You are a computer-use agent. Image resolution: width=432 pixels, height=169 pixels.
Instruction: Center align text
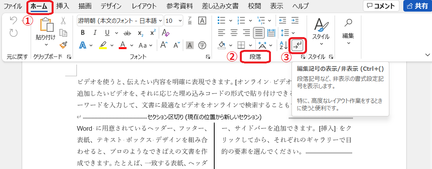tap(234, 33)
